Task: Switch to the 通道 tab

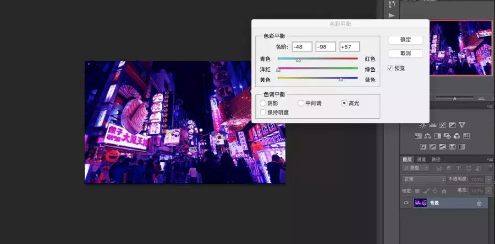Action: [x=421, y=159]
